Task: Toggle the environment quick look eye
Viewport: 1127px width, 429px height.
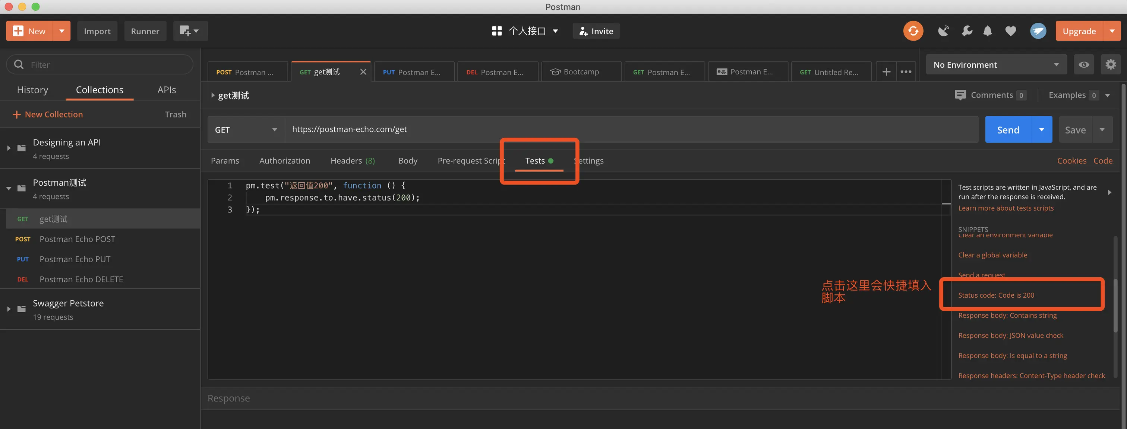Action: click(x=1084, y=65)
